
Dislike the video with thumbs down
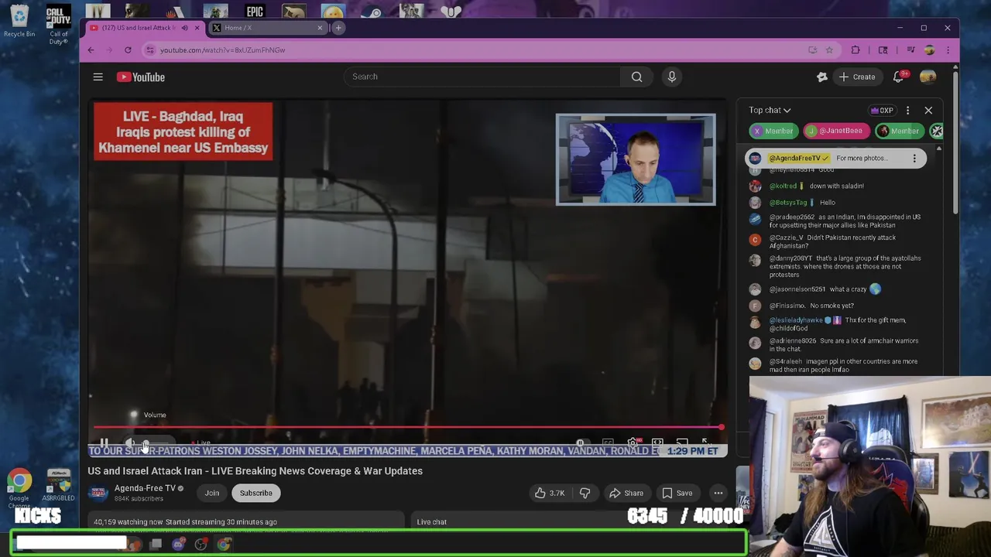click(x=585, y=493)
